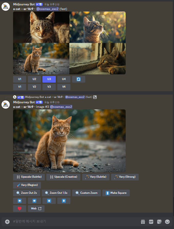Image resolution: width=174 pixels, height=229 pixels.
Task: Click Vary (Strong) button
Action: tap(125, 177)
